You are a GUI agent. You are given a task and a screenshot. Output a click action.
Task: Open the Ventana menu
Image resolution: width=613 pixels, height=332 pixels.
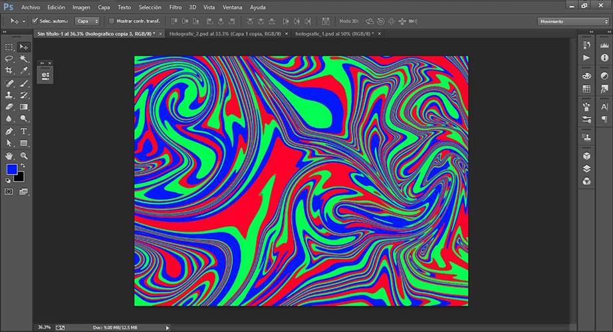tap(232, 7)
